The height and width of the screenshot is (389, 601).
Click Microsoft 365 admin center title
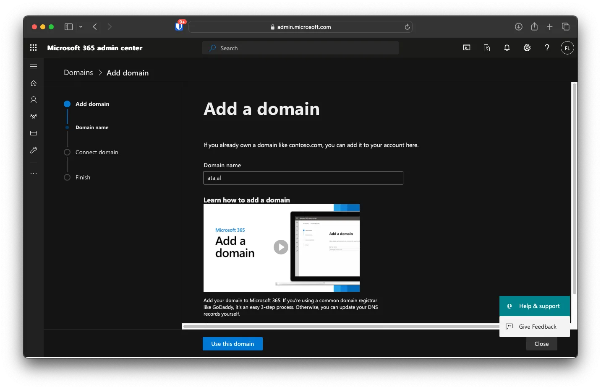[x=95, y=48]
